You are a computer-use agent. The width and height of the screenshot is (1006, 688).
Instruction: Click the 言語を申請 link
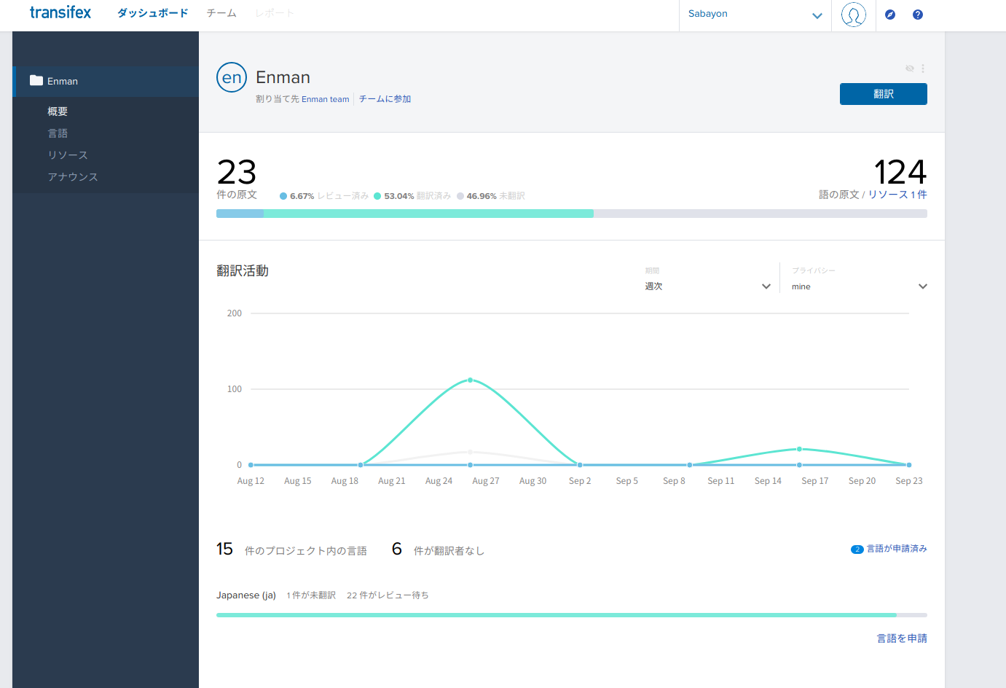pos(902,638)
